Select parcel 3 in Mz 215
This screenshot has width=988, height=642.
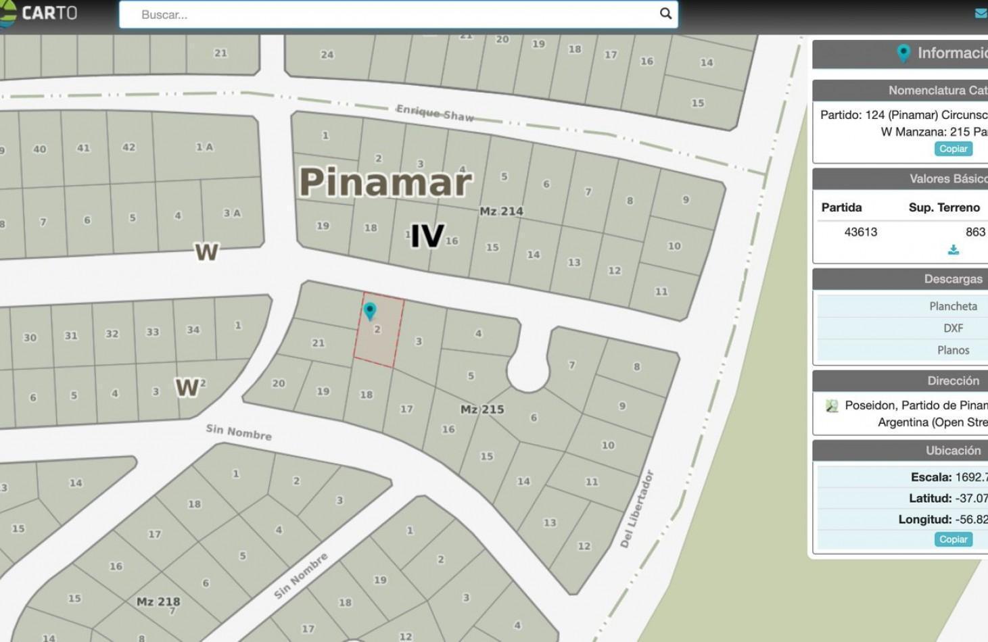419,341
